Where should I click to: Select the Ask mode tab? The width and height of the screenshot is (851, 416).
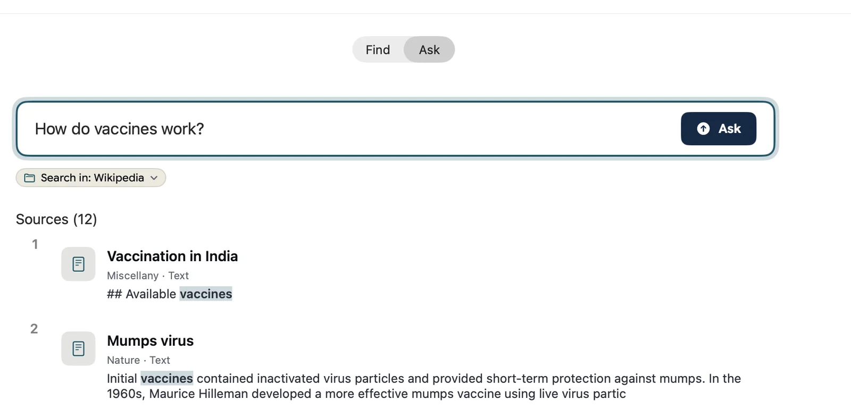tap(429, 50)
